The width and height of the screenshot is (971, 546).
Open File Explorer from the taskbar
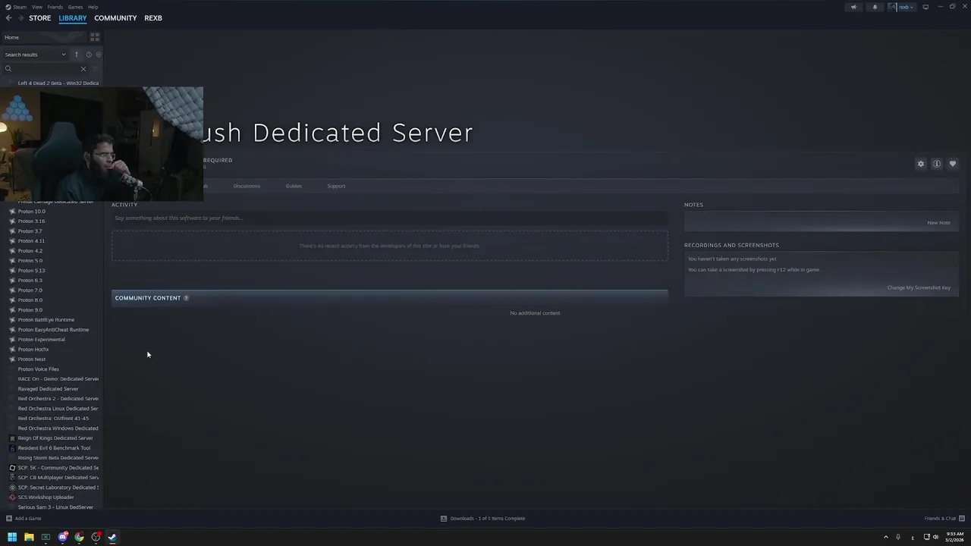tap(29, 537)
